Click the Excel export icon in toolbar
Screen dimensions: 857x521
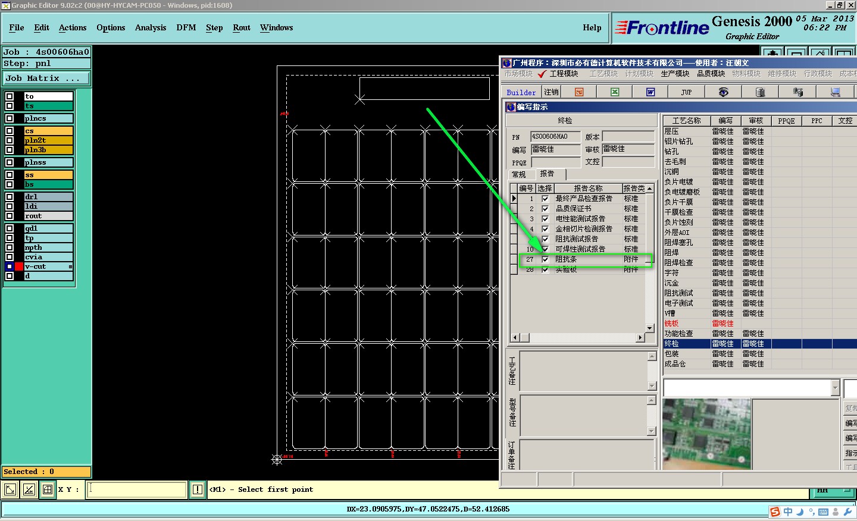click(x=615, y=92)
